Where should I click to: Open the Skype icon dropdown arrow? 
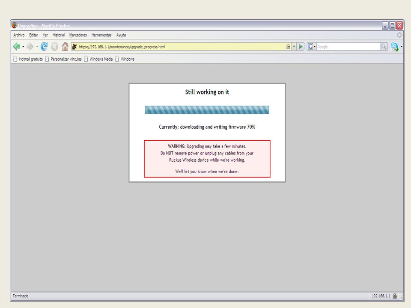pyautogui.click(x=402, y=47)
